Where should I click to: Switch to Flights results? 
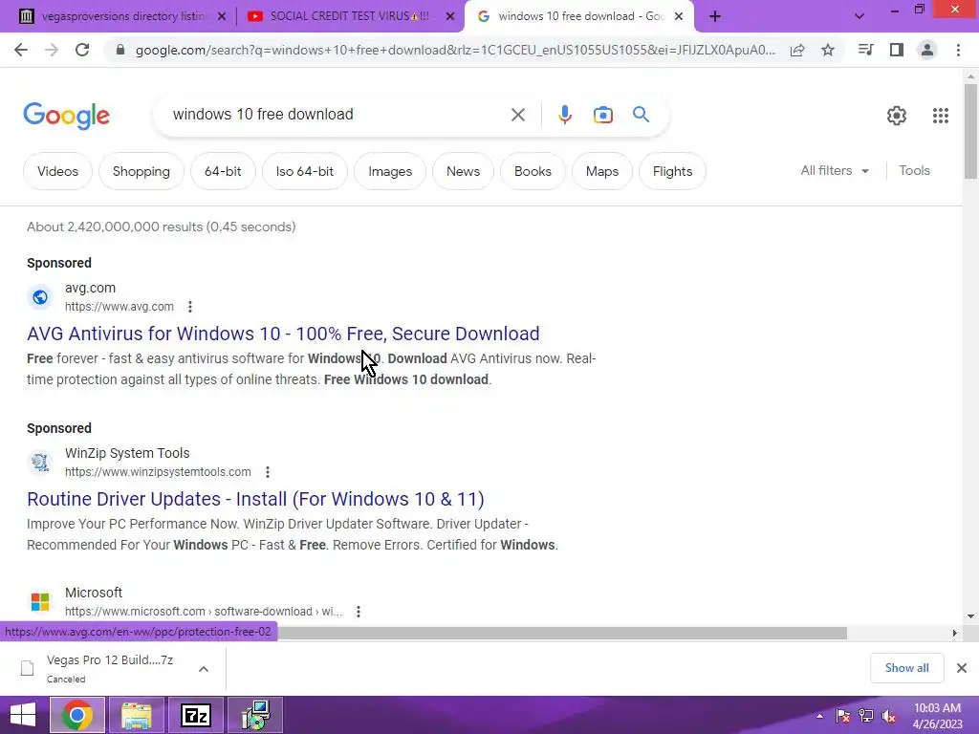pyautogui.click(x=672, y=171)
